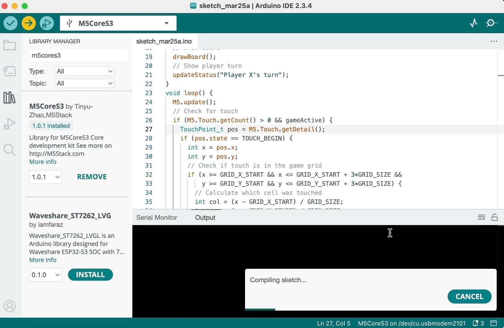Viewport: 504px width, 328px height.
Task: Click the macOS yellow minimize window button
Action: click(15, 6)
